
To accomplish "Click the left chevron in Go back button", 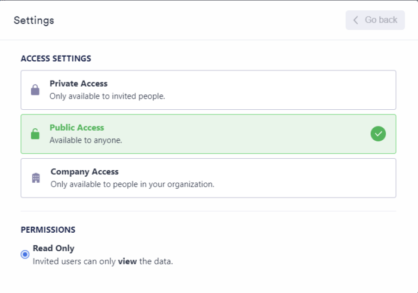I will (x=356, y=20).
